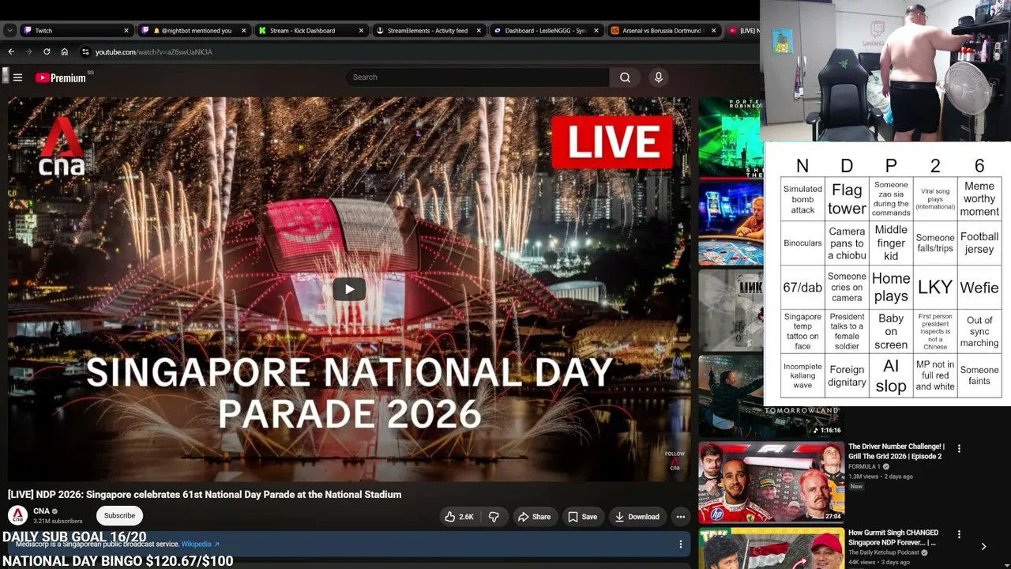Mark bingo square 'Someone faints'
1011x569 pixels.
[x=979, y=376]
